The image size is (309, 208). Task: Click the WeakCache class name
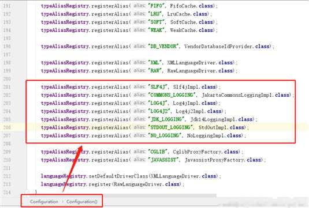(183, 30)
